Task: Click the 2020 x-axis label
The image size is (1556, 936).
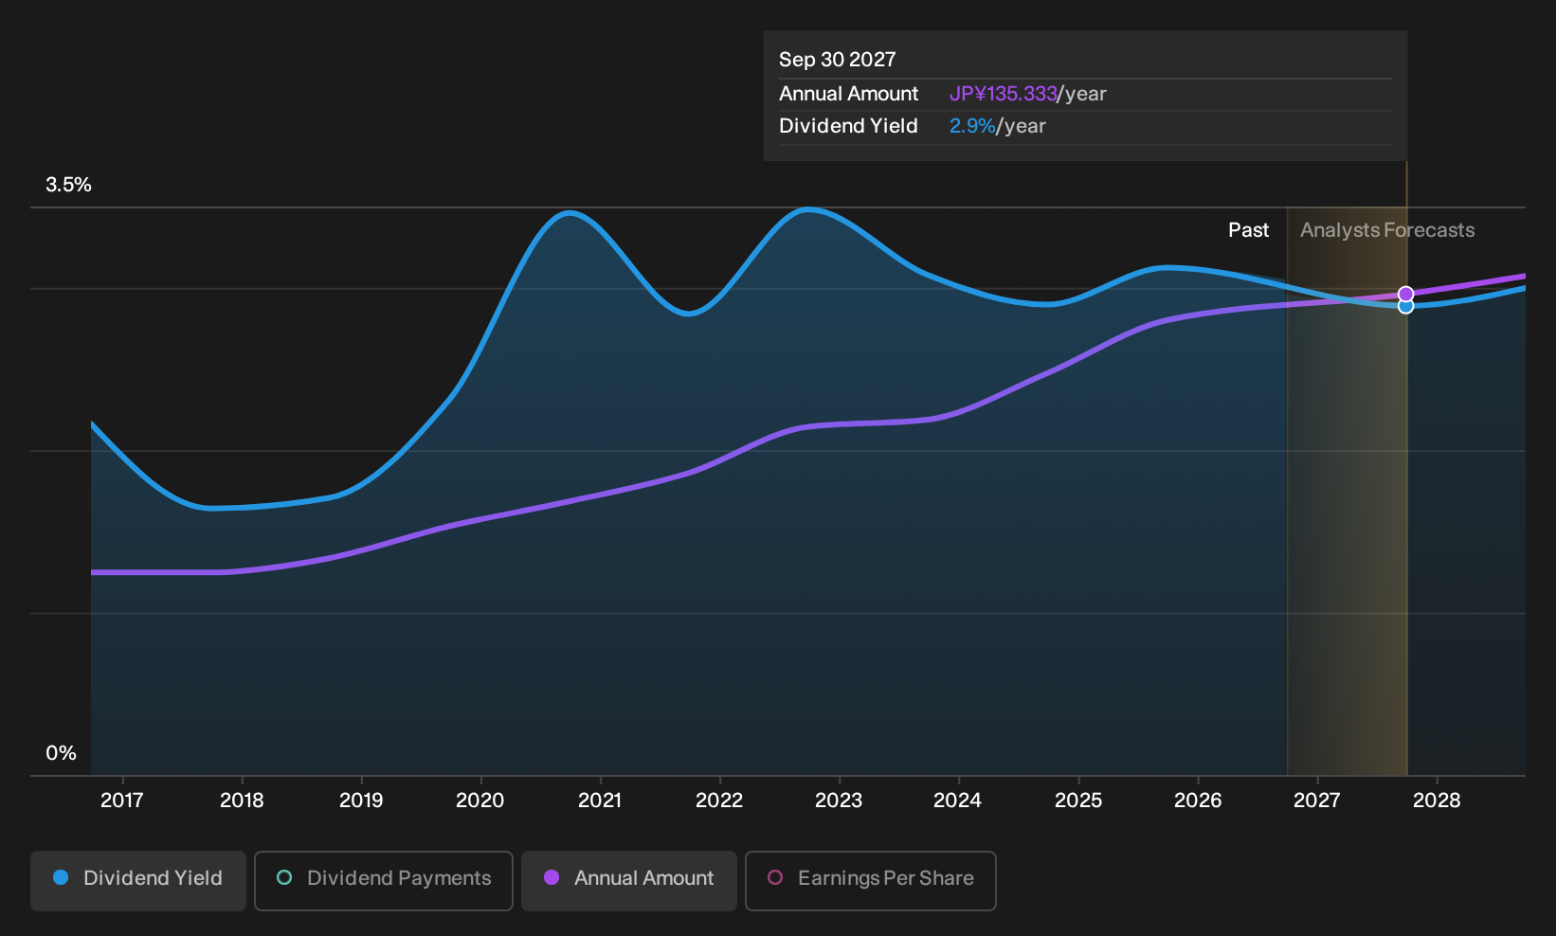Action: pos(480,801)
